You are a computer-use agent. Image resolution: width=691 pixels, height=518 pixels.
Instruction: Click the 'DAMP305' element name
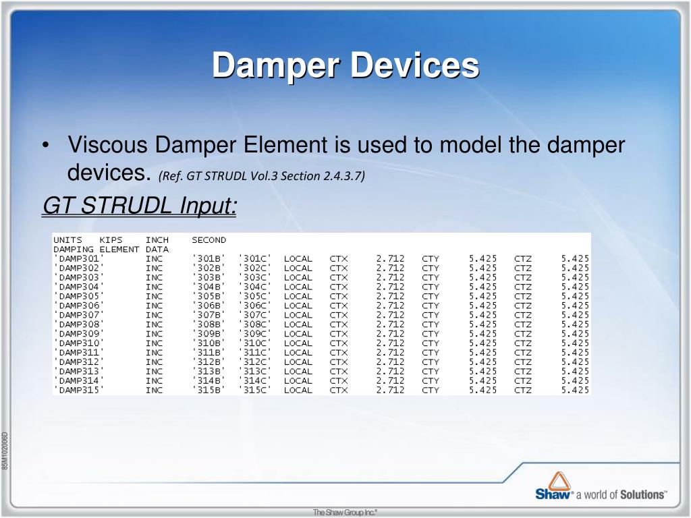[x=79, y=296]
